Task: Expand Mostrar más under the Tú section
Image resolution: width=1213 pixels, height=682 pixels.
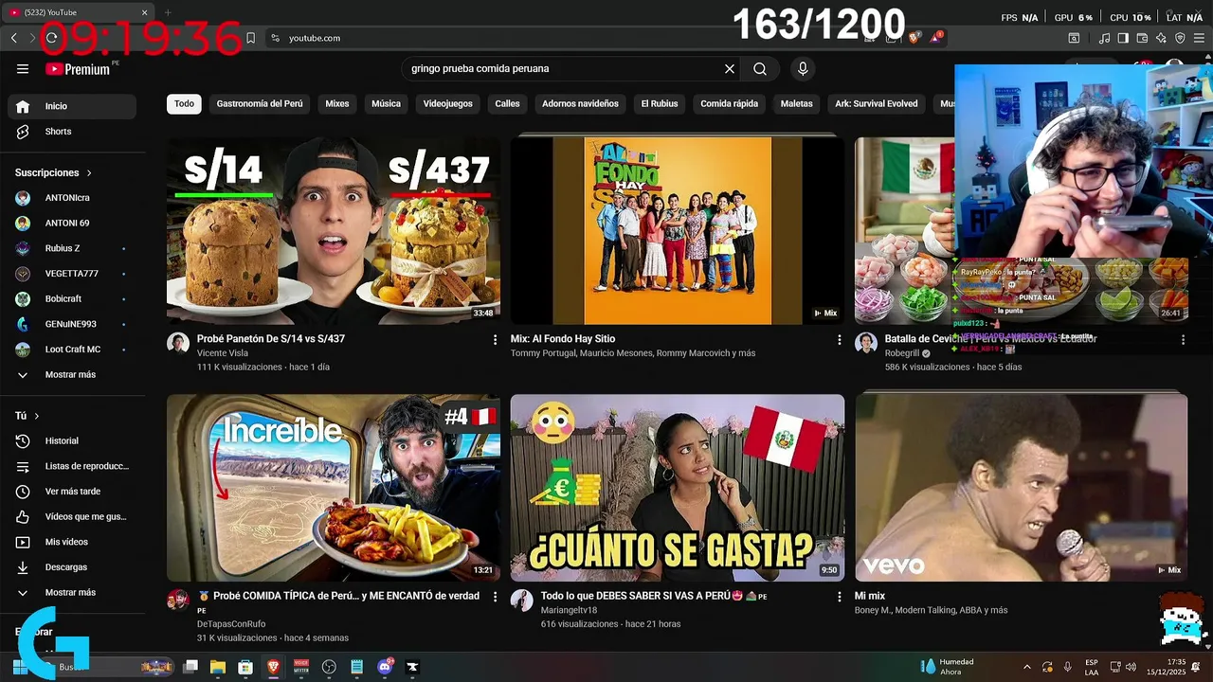Action: tap(72, 592)
